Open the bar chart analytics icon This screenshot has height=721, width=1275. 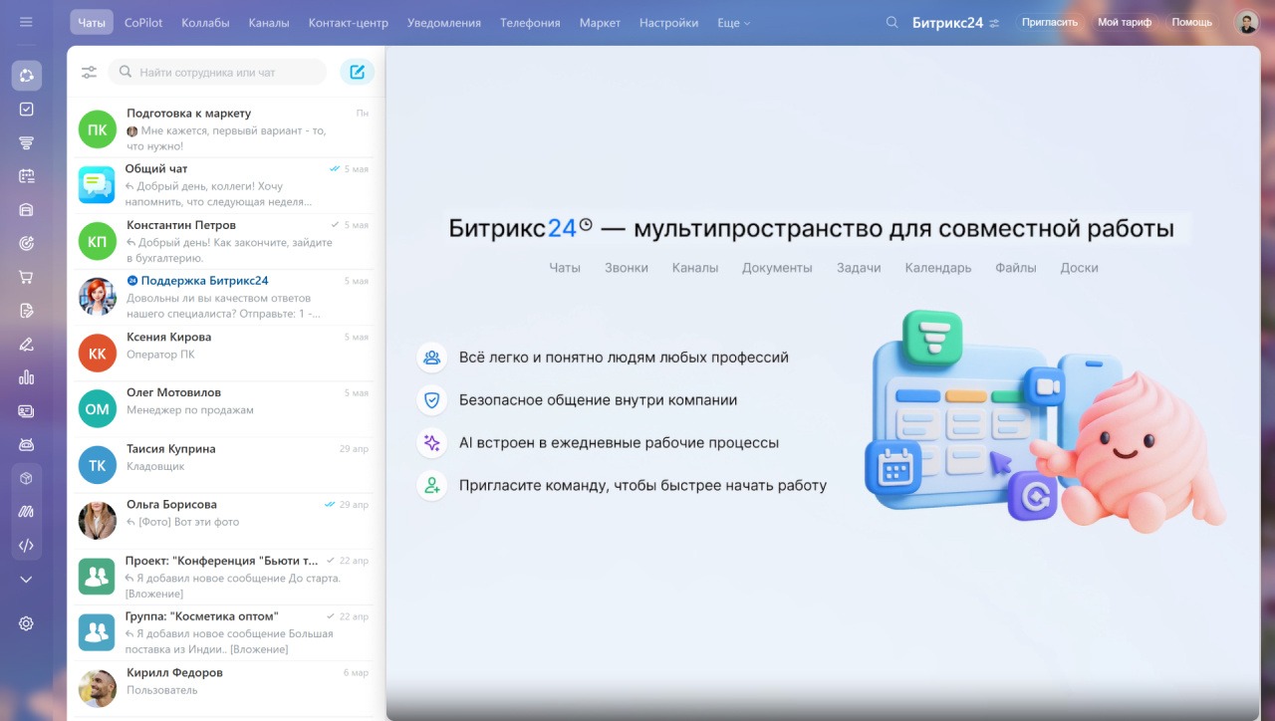tap(26, 376)
